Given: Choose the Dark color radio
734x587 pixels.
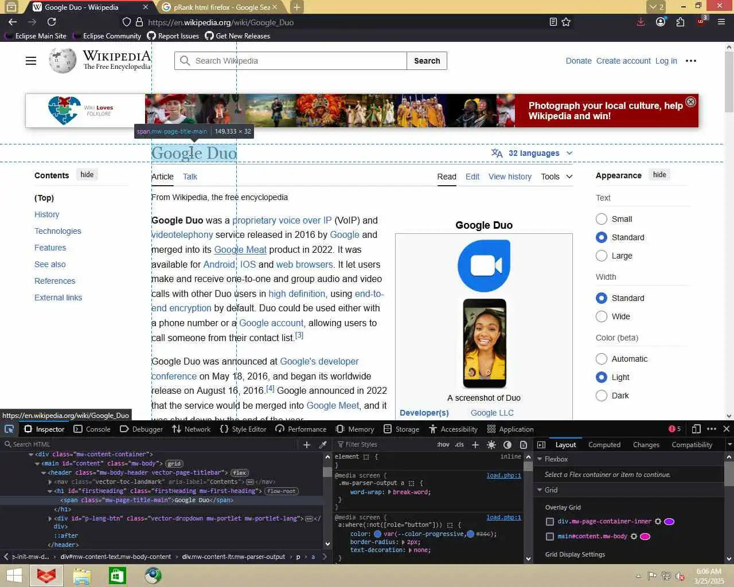Looking at the screenshot, I should (602, 396).
